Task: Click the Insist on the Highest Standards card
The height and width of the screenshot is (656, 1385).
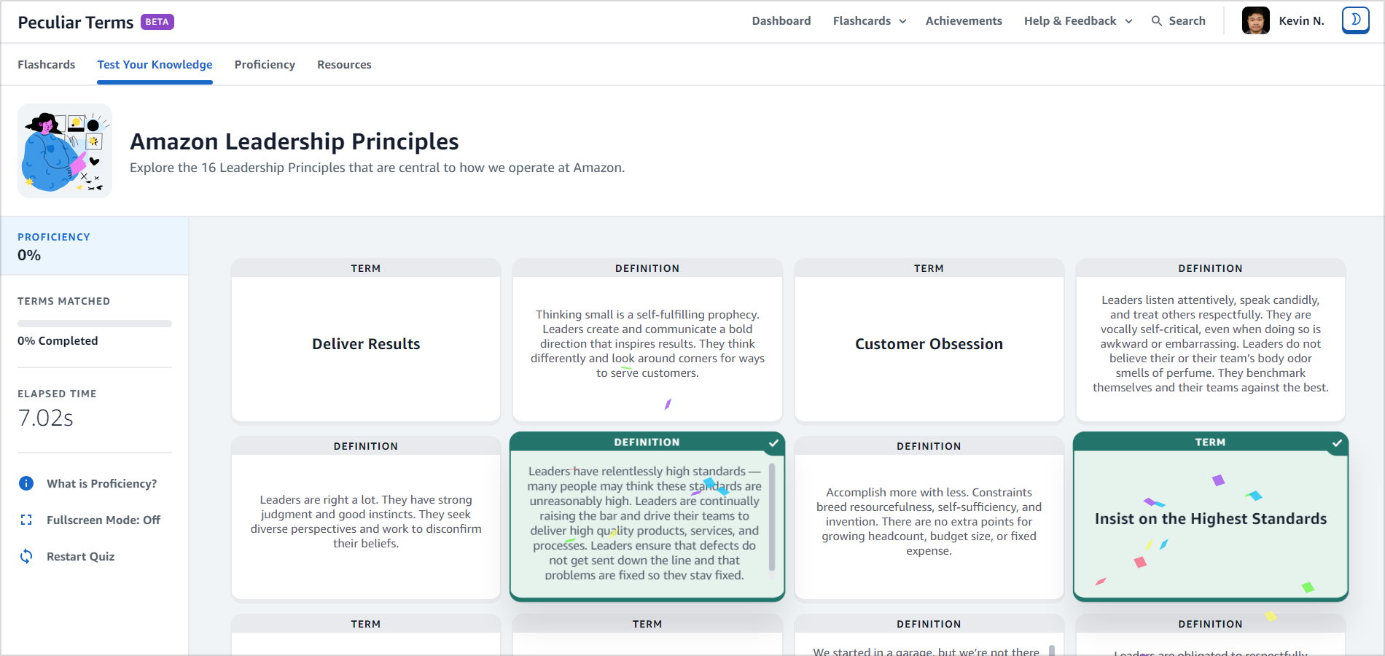Action: point(1211,517)
